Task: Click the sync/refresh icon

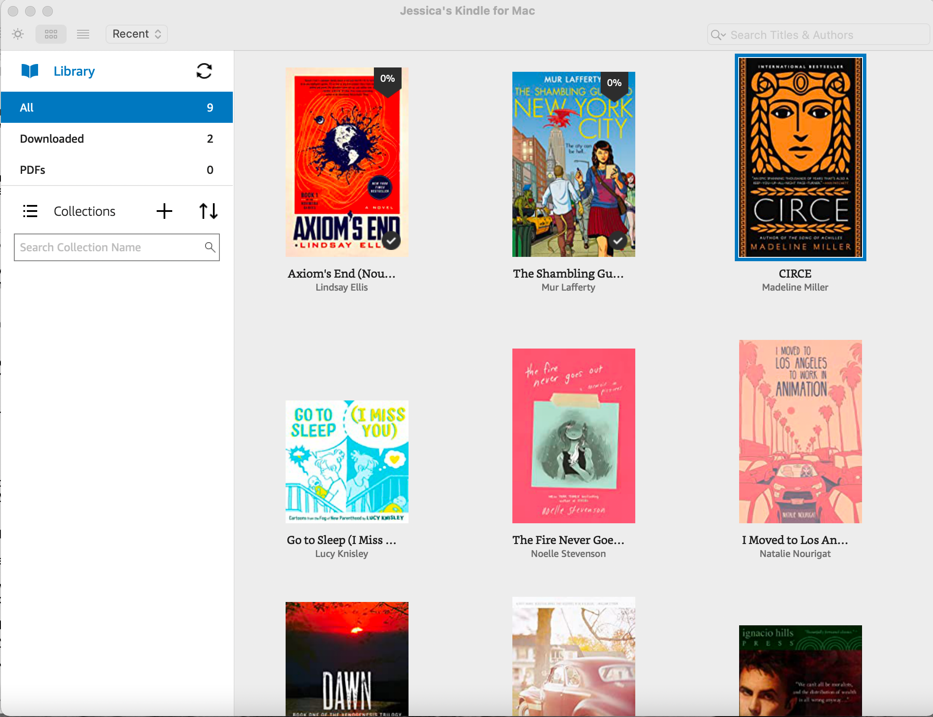Action: tap(203, 71)
